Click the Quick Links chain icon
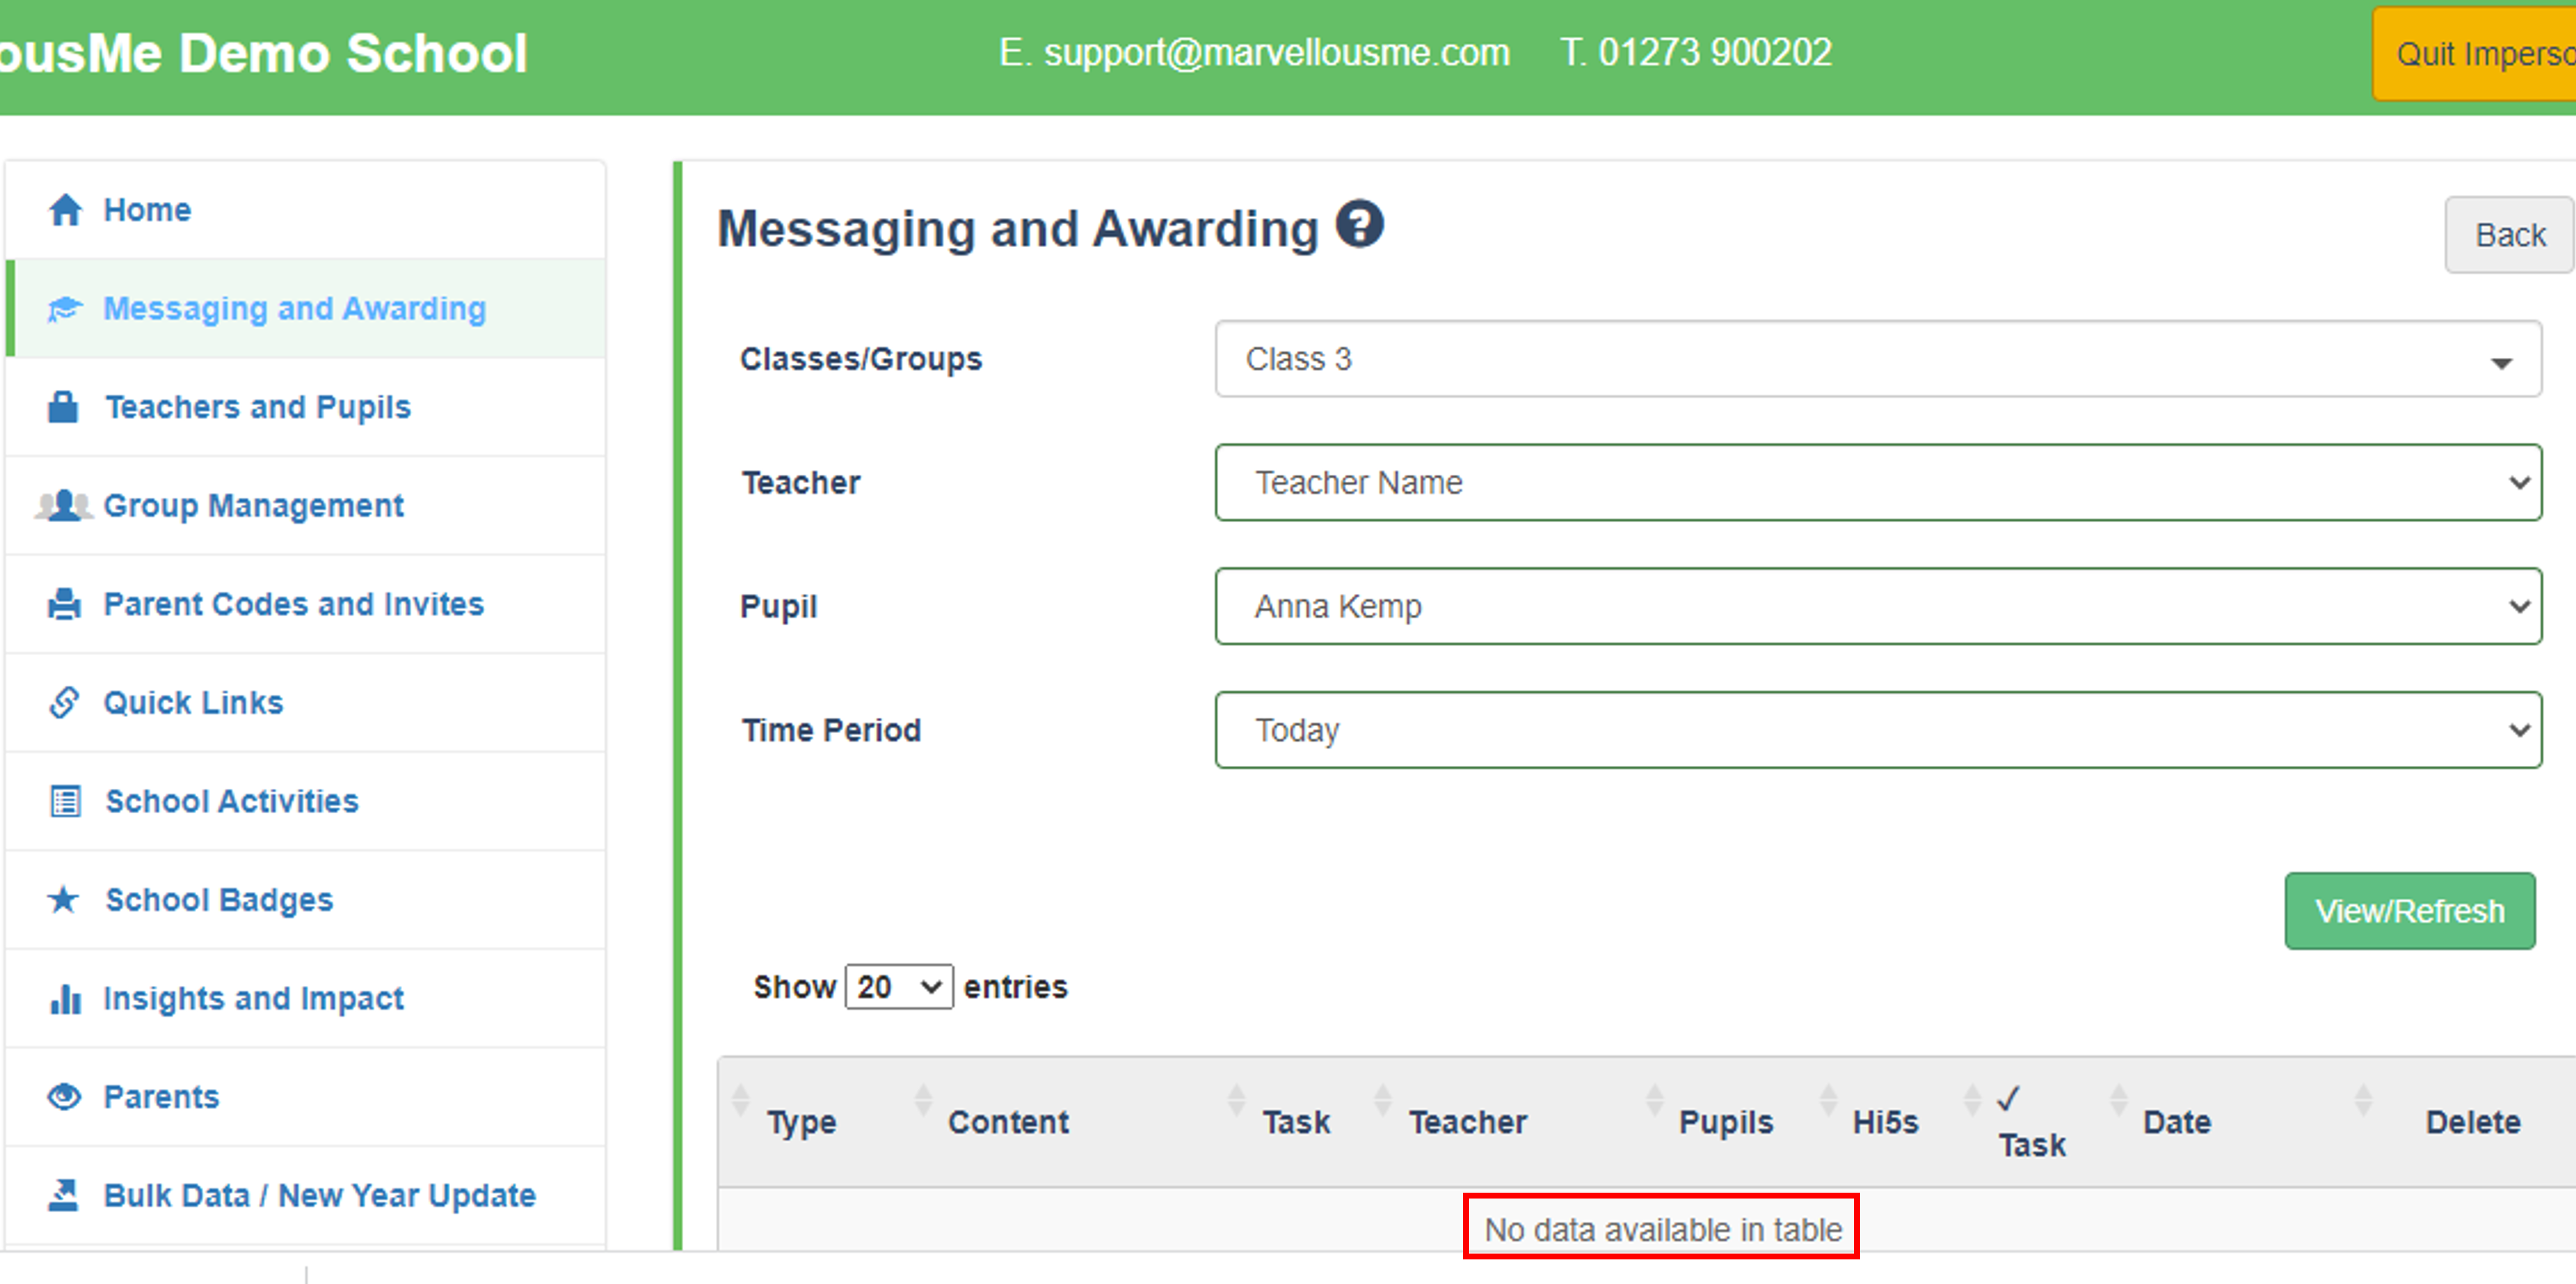Screen dimensions: 2576x1284 coord(64,702)
